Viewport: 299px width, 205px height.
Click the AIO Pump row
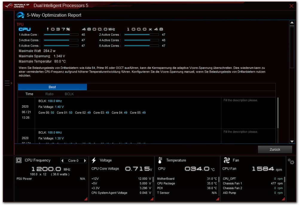click(x=253, y=193)
